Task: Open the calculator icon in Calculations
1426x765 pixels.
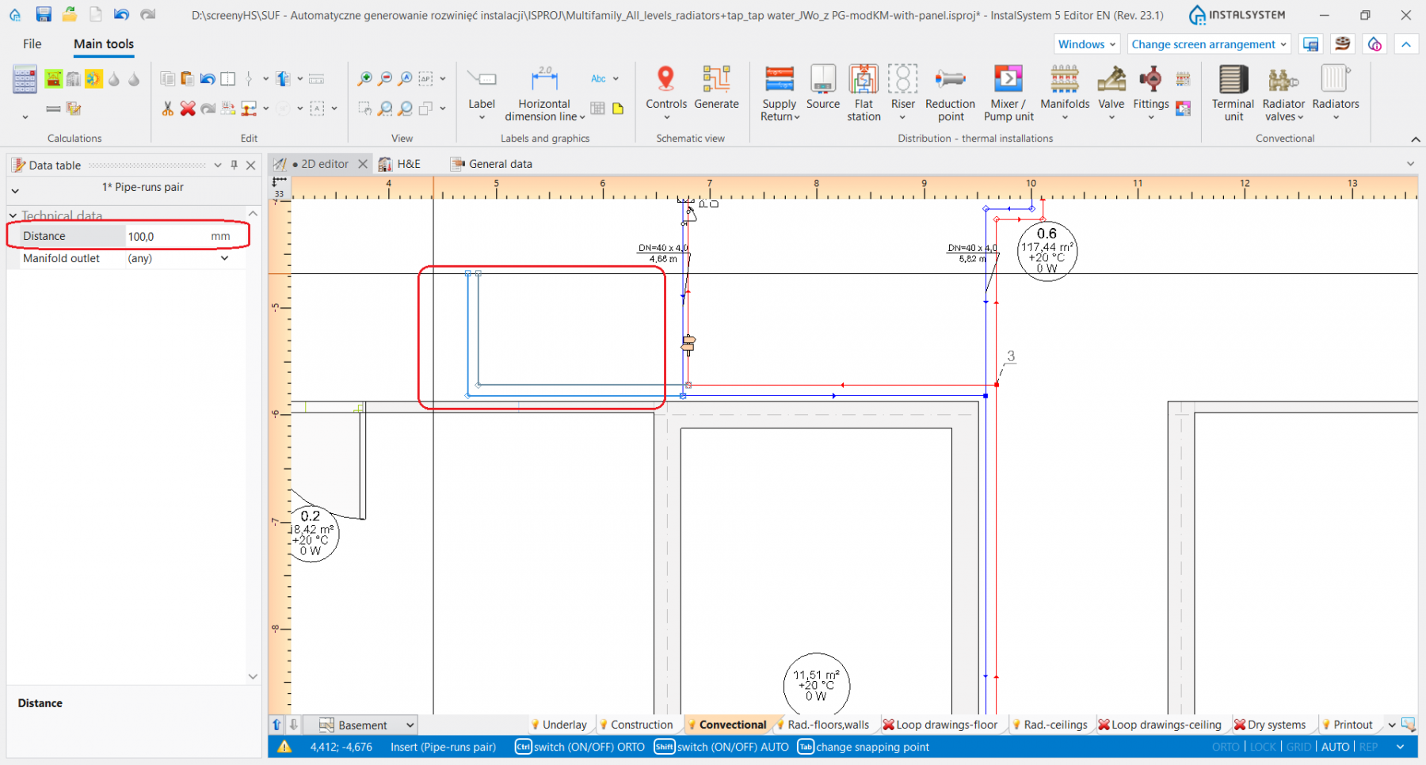Action: tap(25, 79)
